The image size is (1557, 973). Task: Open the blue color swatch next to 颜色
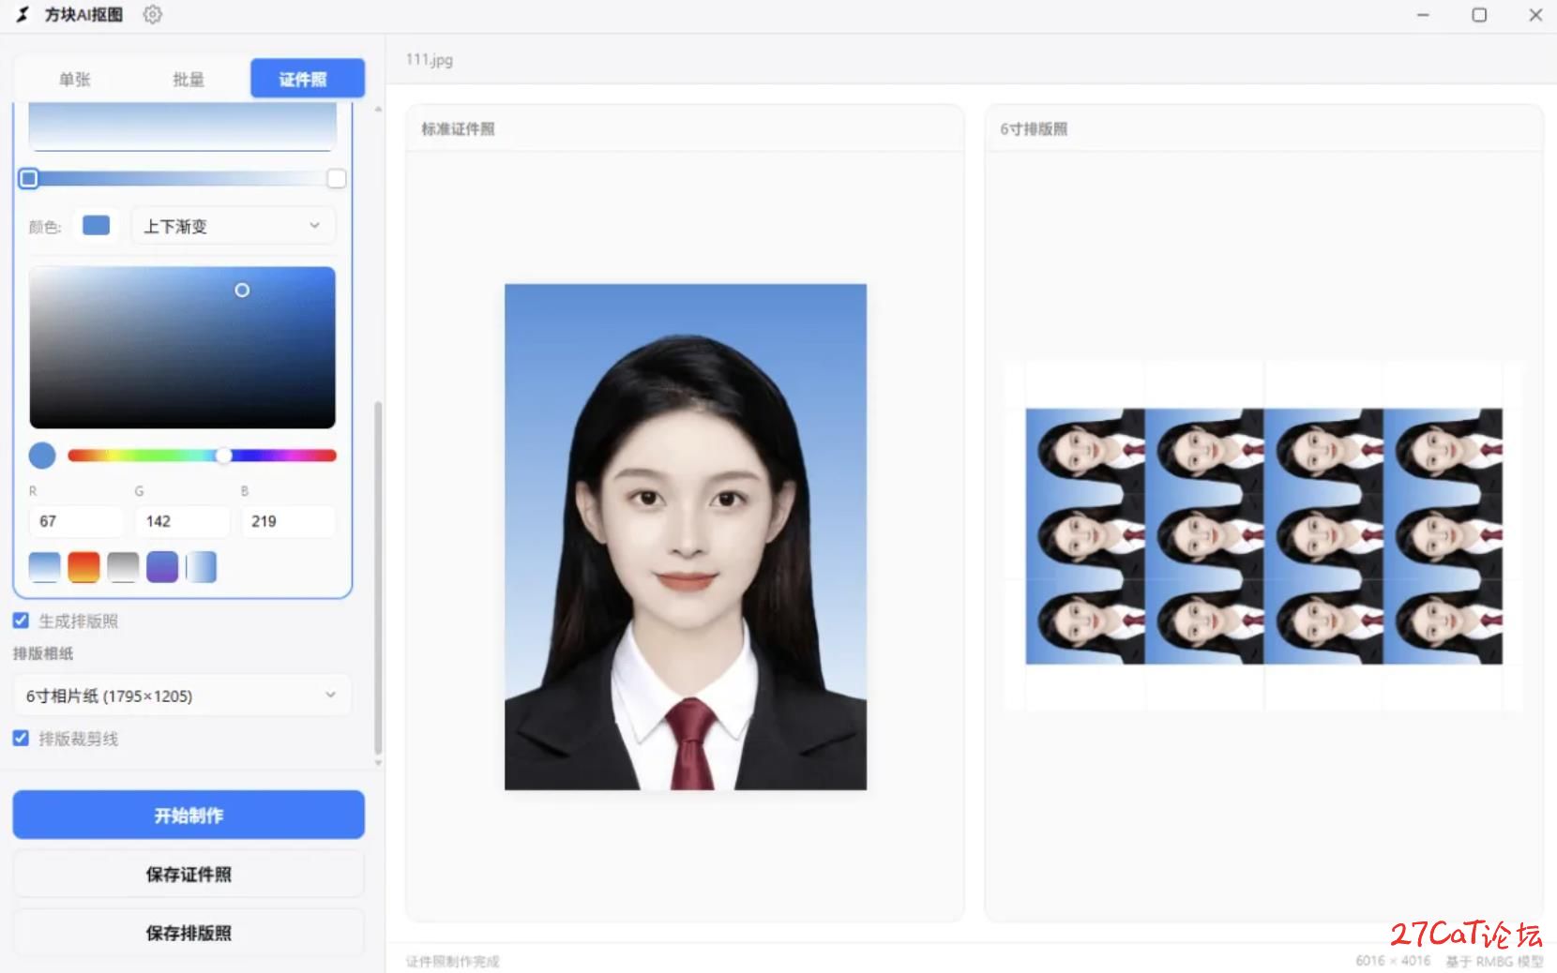[96, 226]
